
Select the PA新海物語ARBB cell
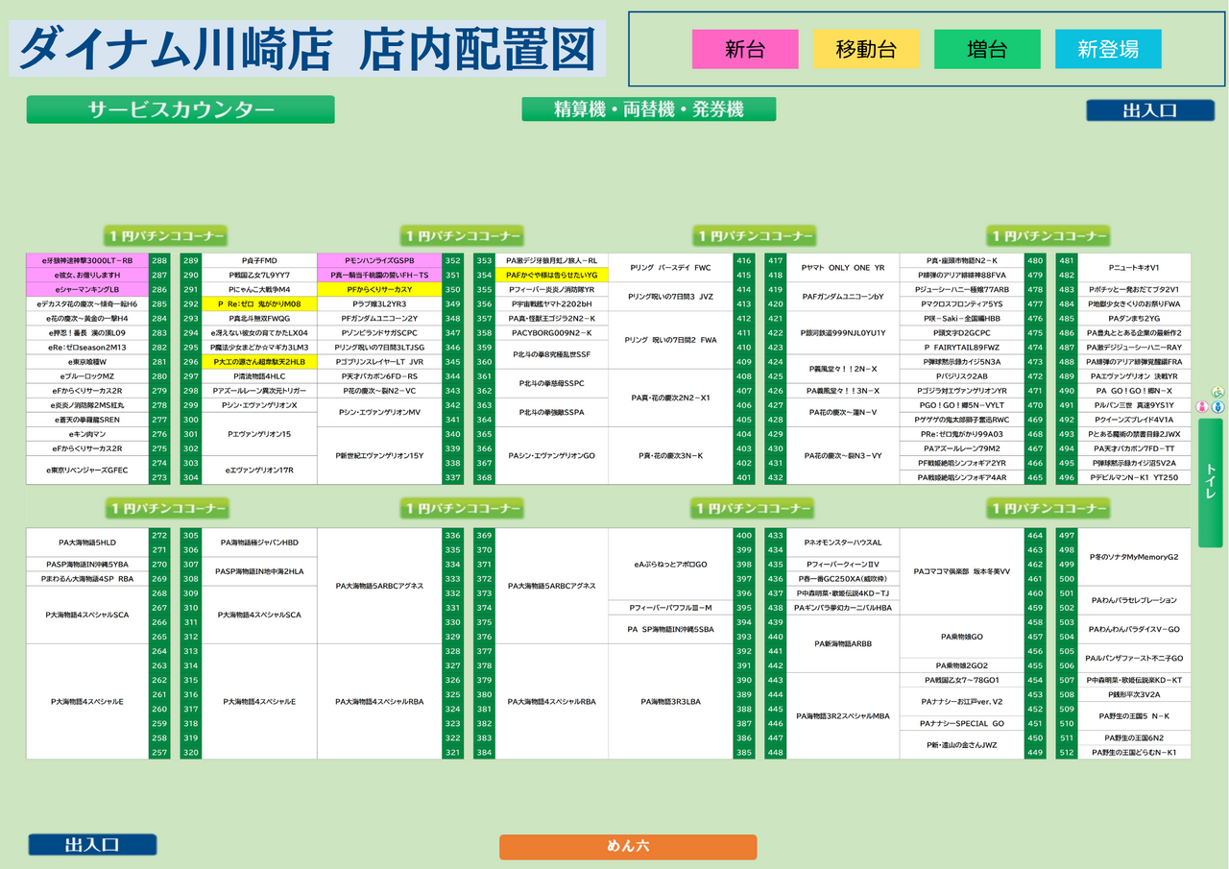coord(843,643)
